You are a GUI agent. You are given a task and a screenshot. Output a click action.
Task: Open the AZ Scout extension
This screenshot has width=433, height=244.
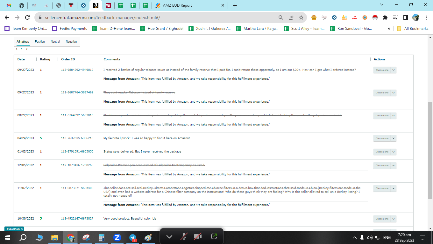344,17
